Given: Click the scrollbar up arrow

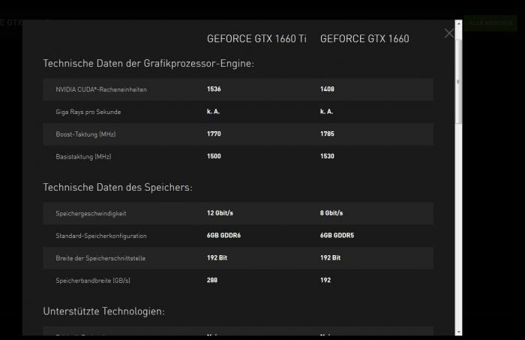Looking at the screenshot, I should click(x=458, y=24).
